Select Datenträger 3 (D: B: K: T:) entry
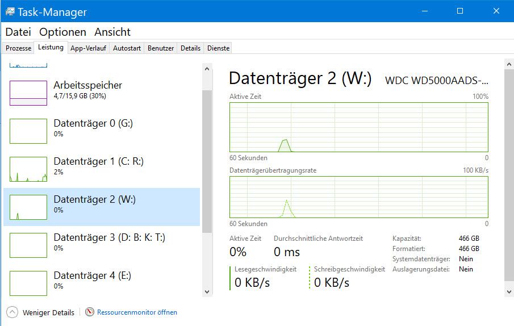The width and height of the screenshot is (514, 326). click(x=109, y=237)
